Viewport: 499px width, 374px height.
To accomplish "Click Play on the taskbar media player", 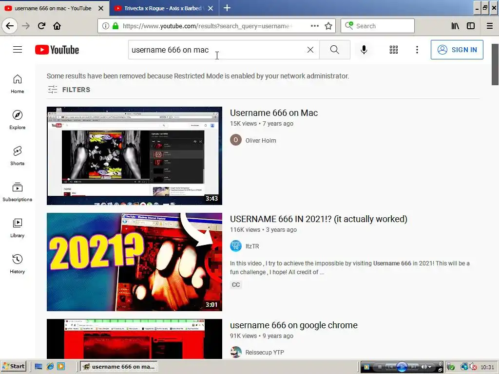I will pos(402,367).
